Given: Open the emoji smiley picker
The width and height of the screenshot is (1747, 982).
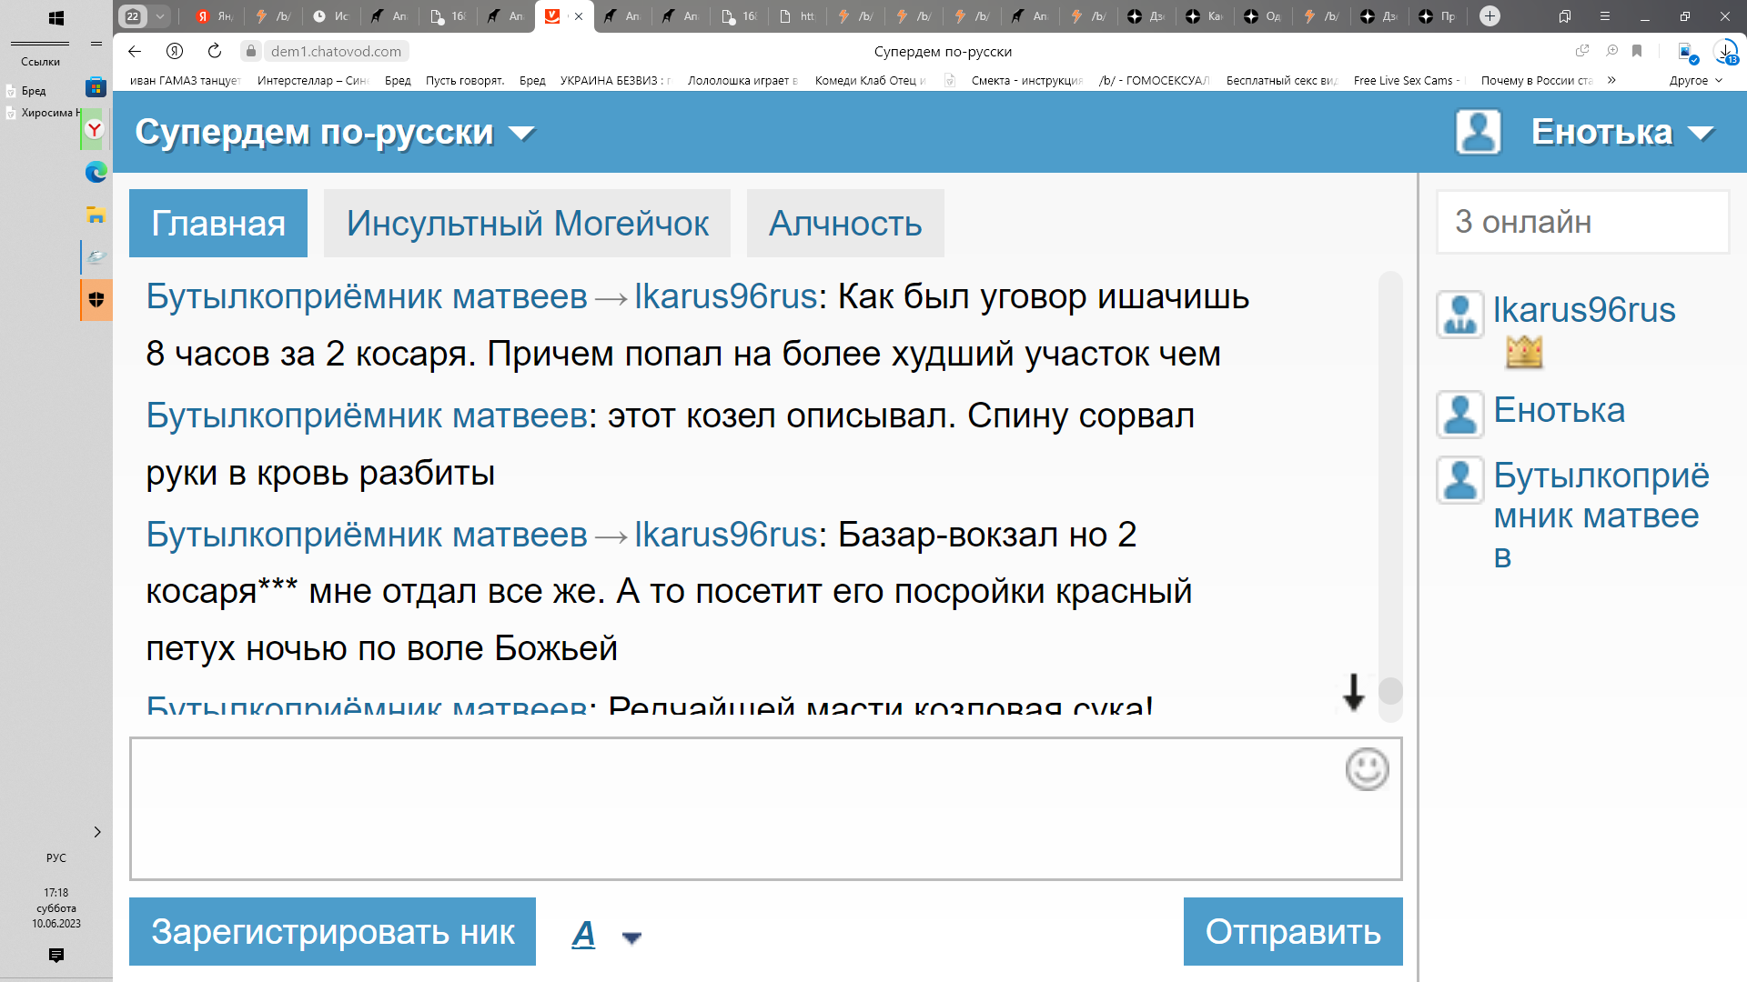Looking at the screenshot, I should pyautogui.click(x=1367, y=769).
